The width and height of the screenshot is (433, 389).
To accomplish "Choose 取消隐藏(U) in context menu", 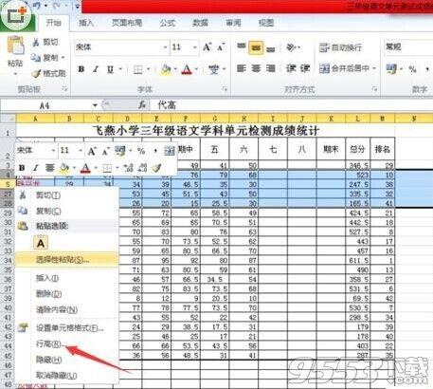I will pos(67,376).
